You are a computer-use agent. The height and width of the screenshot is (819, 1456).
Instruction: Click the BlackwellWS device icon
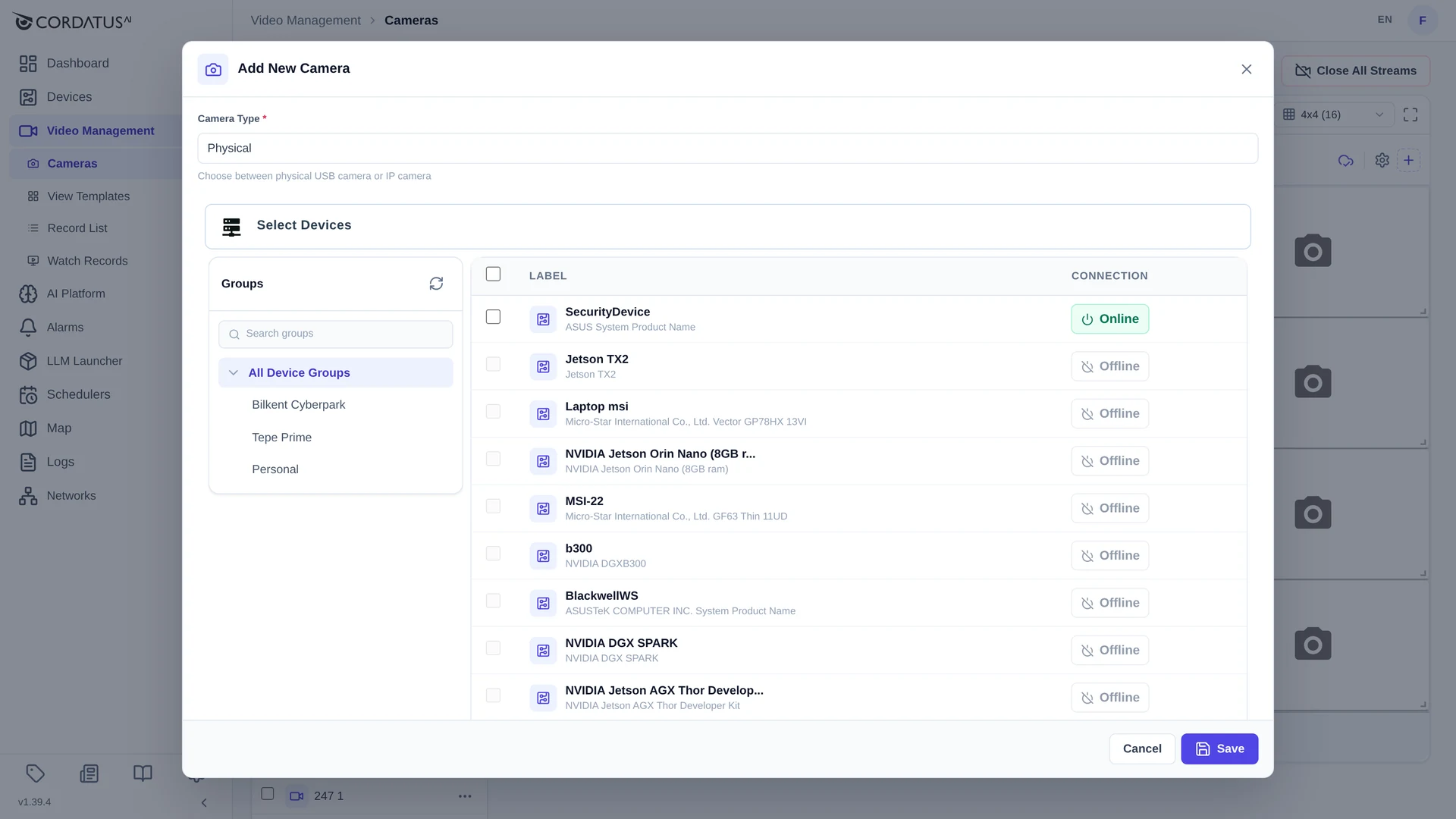543,603
